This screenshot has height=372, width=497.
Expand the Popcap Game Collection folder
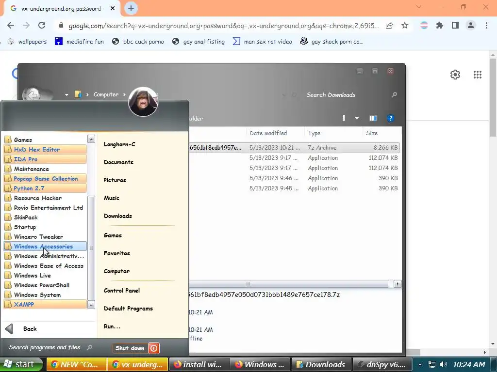pos(45,179)
